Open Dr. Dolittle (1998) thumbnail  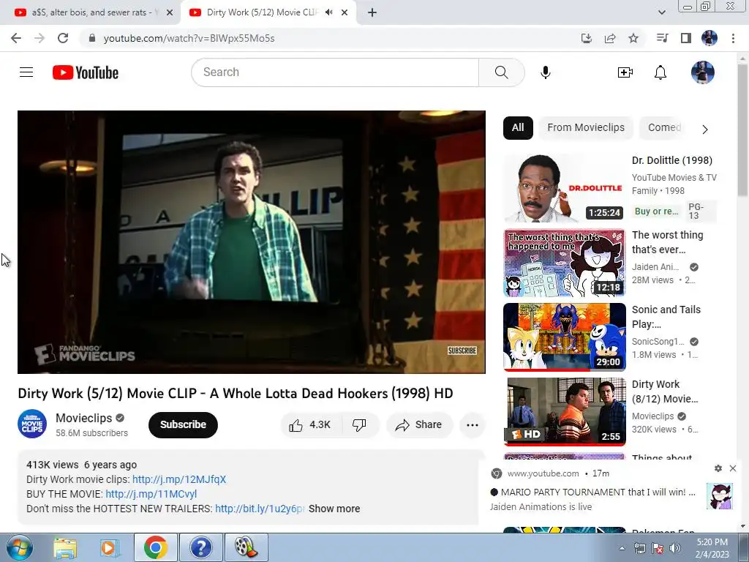564,188
